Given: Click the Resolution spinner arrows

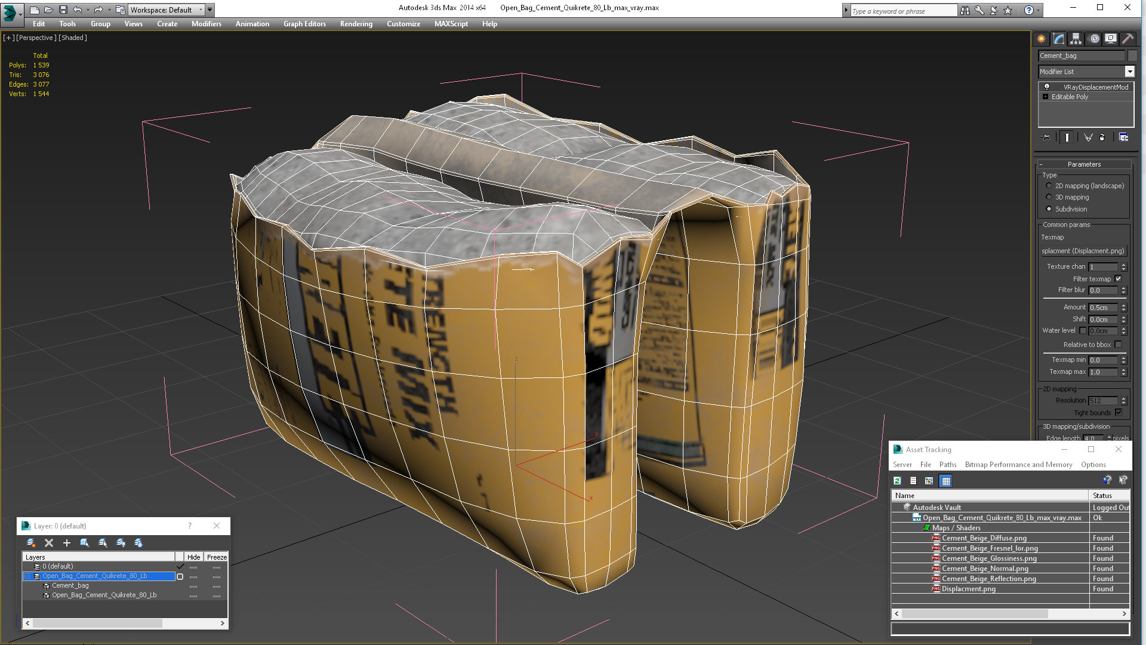Looking at the screenshot, I should pyautogui.click(x=1123, y=401).
